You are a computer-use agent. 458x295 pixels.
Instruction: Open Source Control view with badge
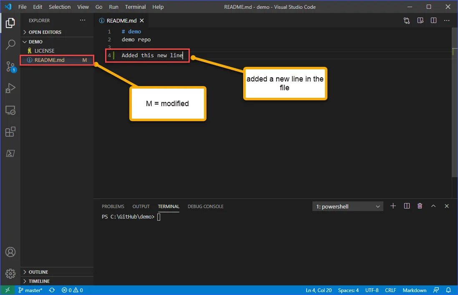(10, 66)
